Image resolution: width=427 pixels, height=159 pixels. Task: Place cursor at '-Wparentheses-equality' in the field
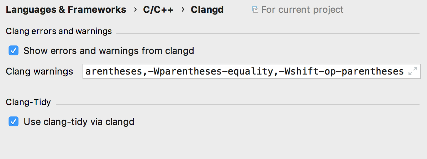210,72
